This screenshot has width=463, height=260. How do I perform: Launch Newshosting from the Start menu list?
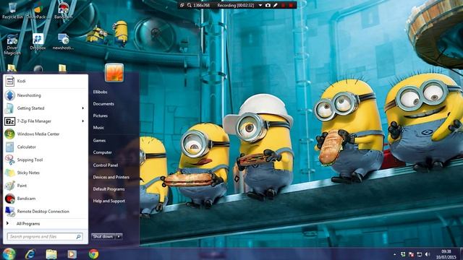45,95
